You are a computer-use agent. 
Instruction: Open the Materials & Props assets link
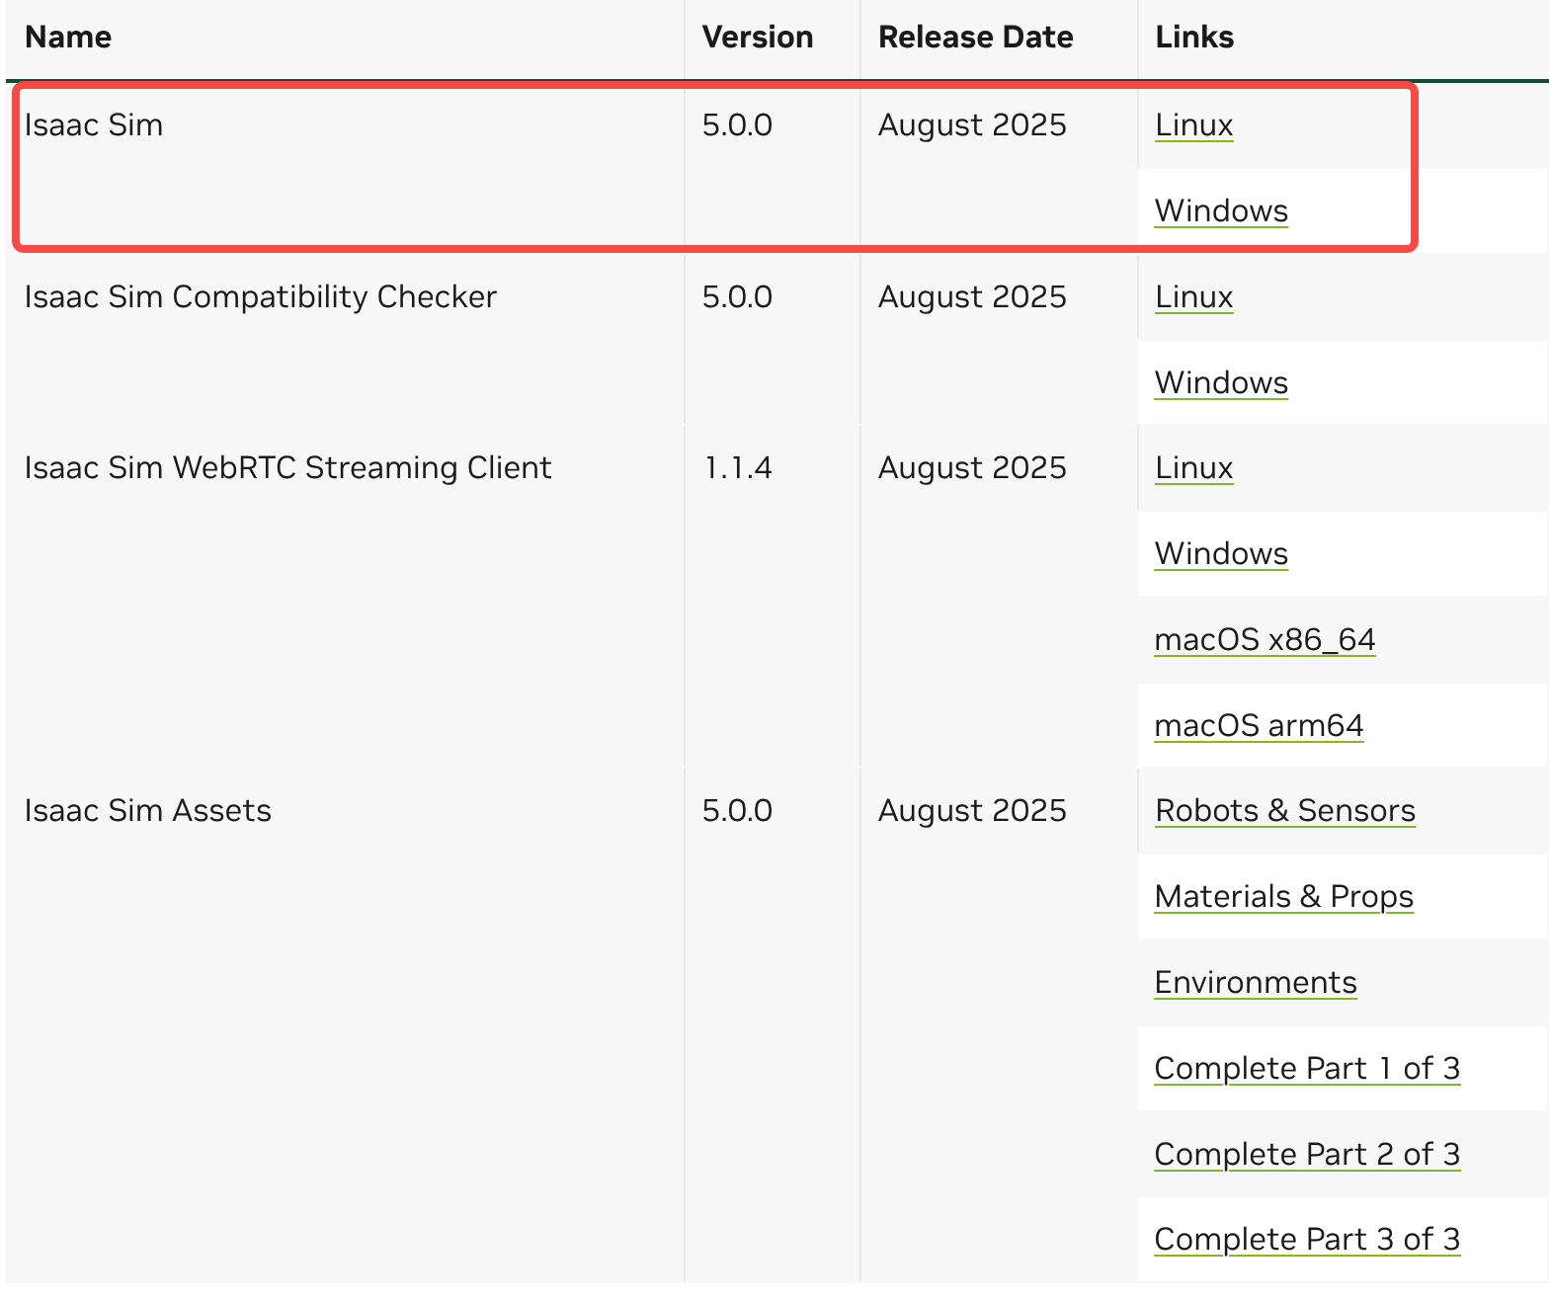[1283, 897]
